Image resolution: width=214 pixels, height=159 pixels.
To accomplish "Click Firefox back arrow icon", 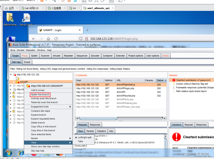I will (x=34, y=39).
